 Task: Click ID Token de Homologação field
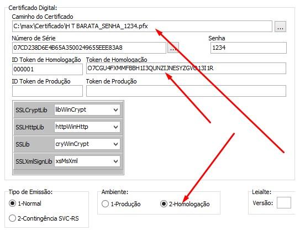(x=48, y=69)
